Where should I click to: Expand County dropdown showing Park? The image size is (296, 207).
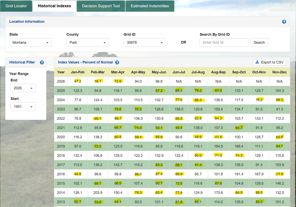[x=88, y=42]
